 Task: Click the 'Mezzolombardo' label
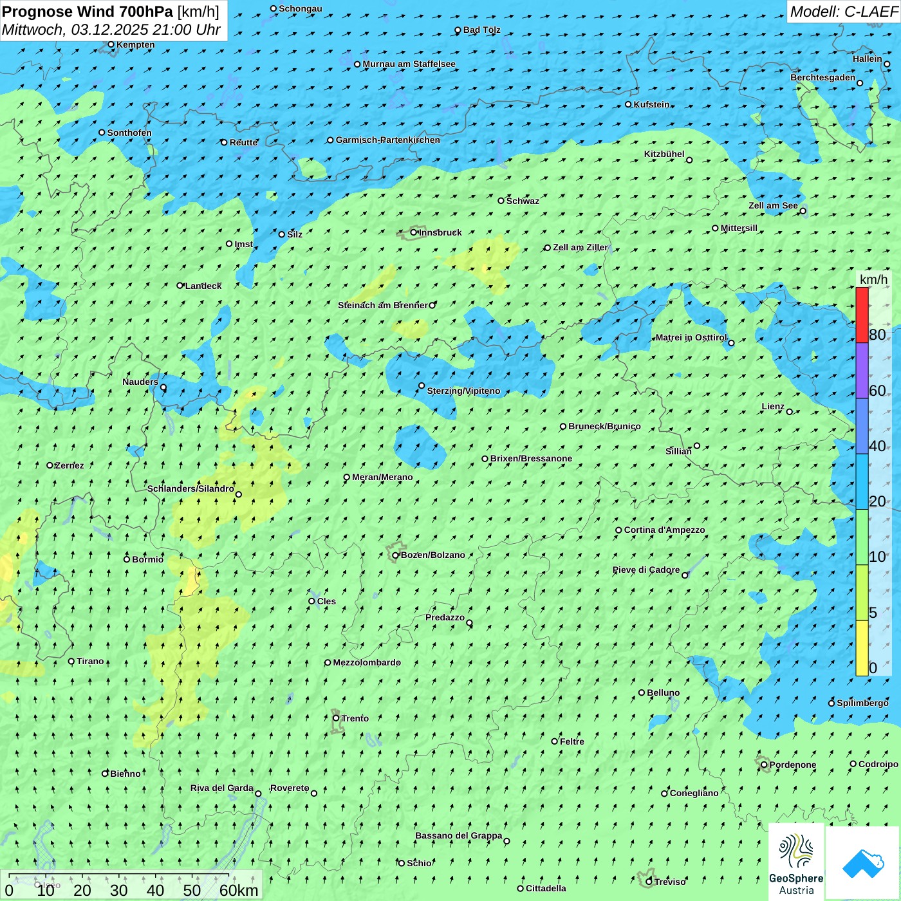pyautogui.click(x=367, y=662)
